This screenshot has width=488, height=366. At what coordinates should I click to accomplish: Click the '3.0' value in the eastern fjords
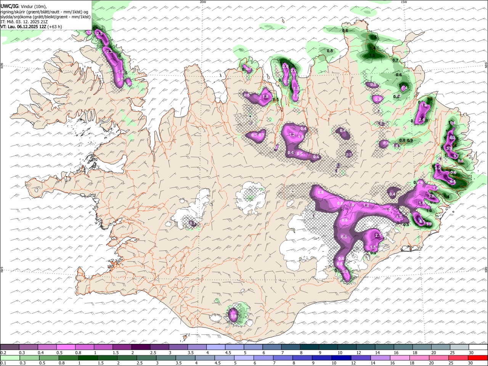[x=431, y=196]
